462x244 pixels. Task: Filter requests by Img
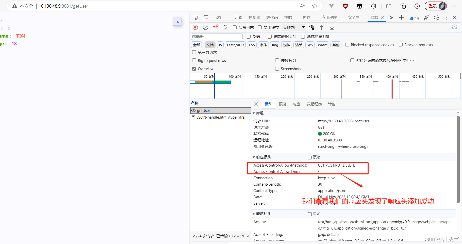[x=275, y=45]
